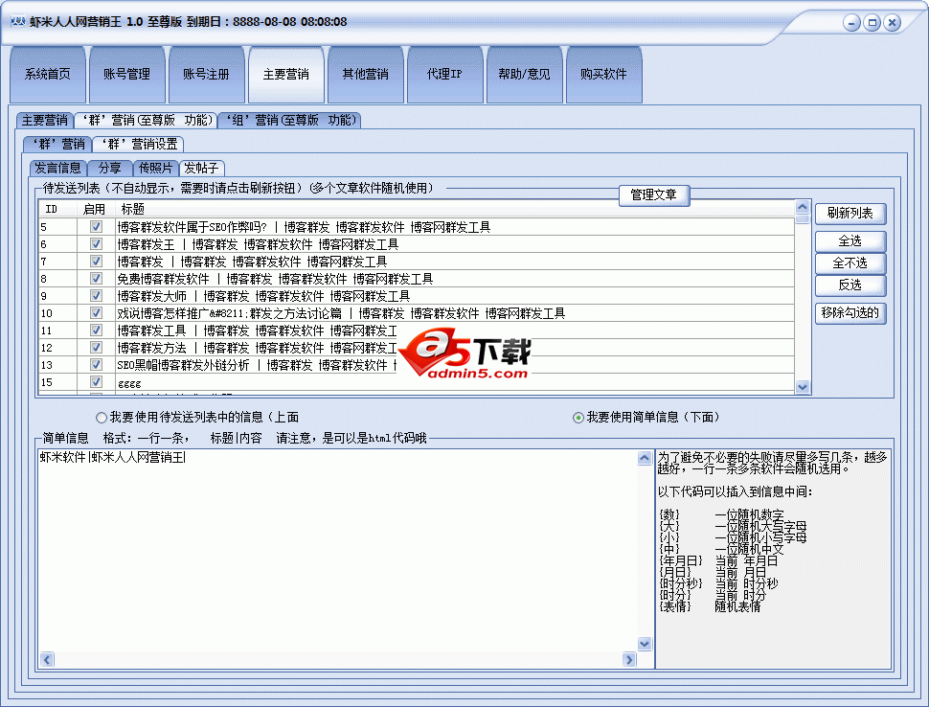Click the app icon in title bar

click(x=18, y=21)
